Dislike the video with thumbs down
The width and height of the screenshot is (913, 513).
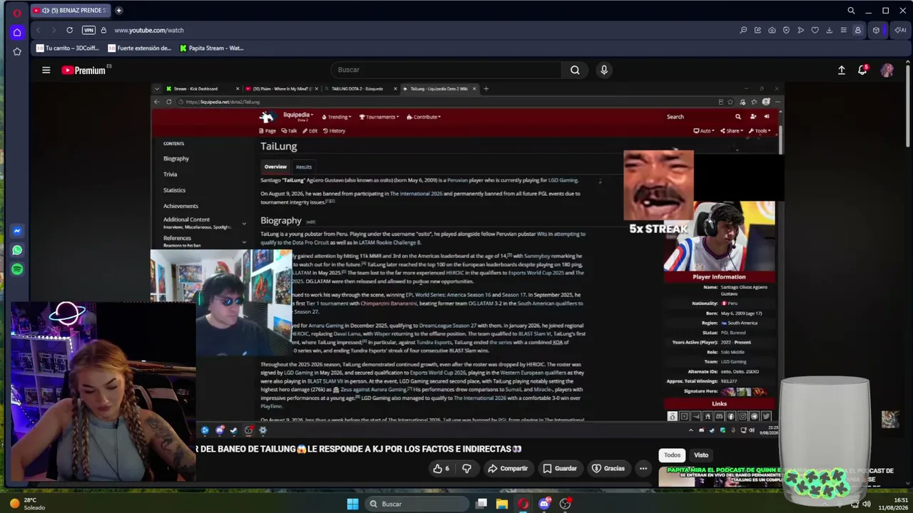466,468
